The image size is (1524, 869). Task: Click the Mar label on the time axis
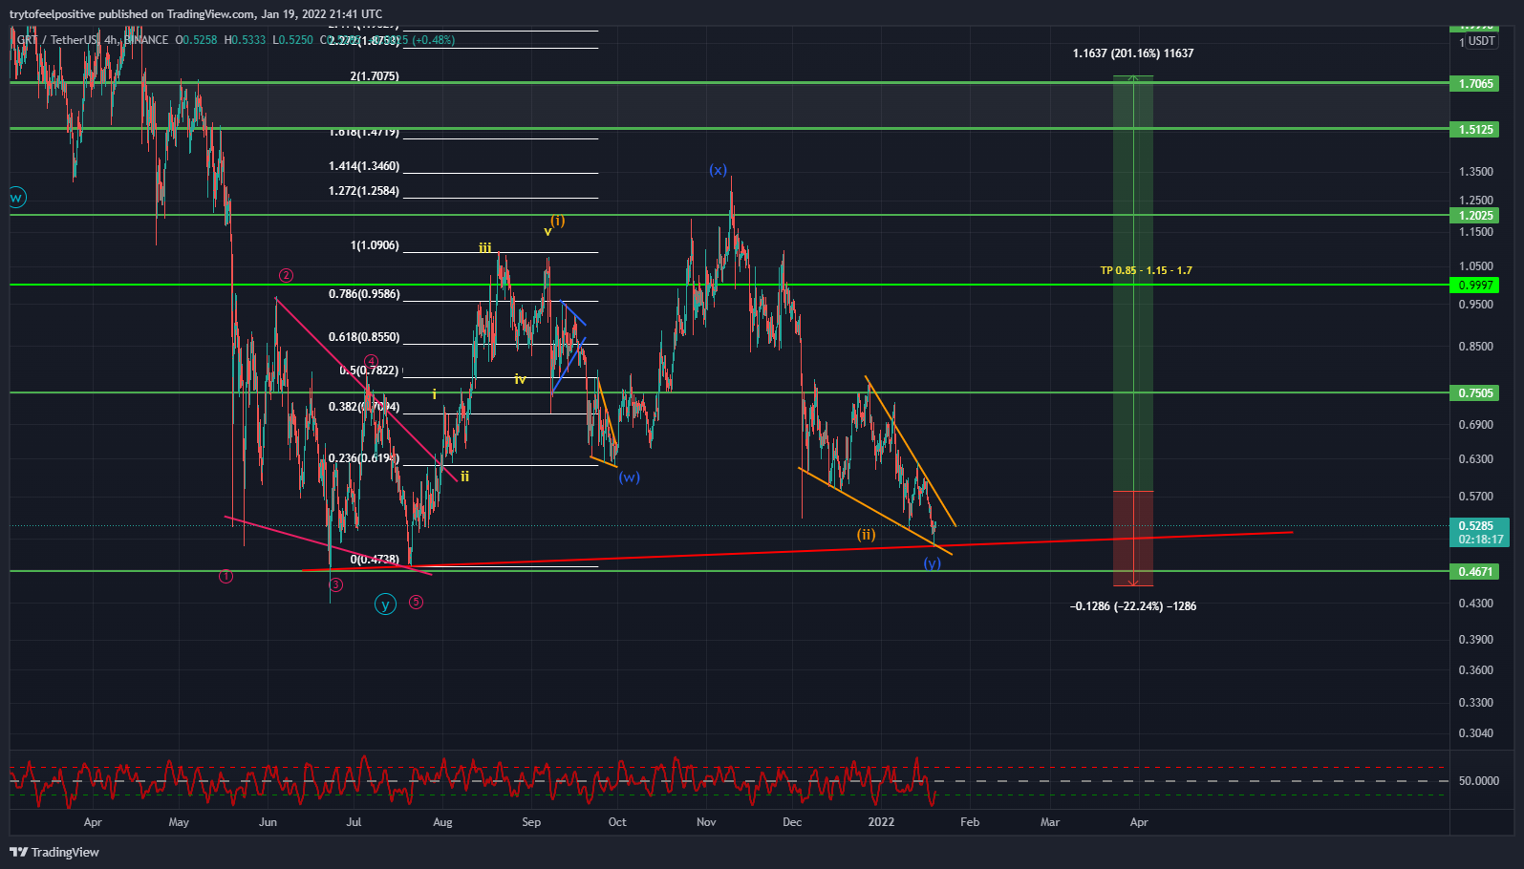[x=1050, y=822]
